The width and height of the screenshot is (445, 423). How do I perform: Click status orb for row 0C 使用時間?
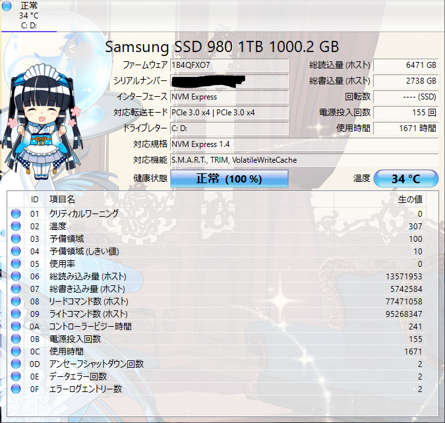pos(16,351)
